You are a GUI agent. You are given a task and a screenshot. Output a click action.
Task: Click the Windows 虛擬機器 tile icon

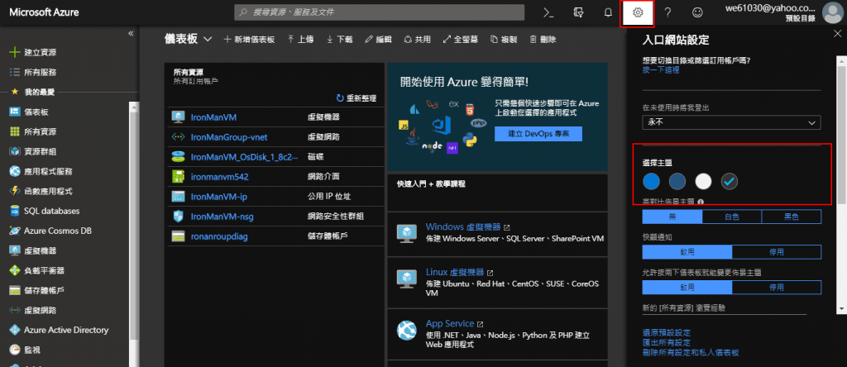pos(405,232)
